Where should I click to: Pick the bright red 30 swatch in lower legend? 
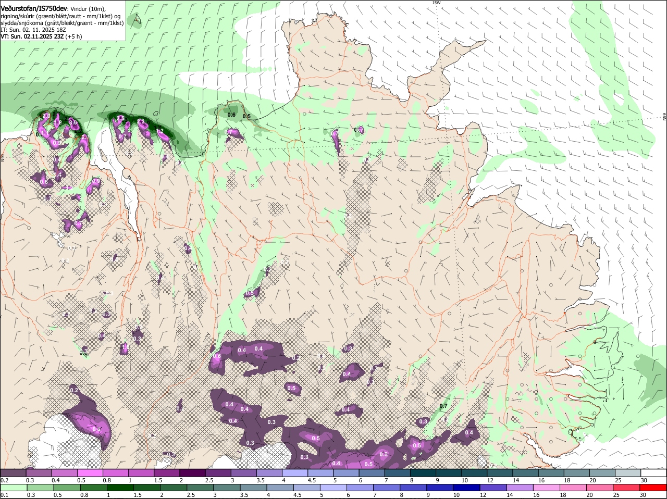point(654,488)
